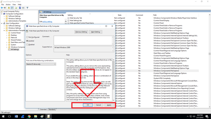Expand the Control Panel tree folder
Viewport: 211px width, 119px height.
pyautogui.click(x=7, y=33)
